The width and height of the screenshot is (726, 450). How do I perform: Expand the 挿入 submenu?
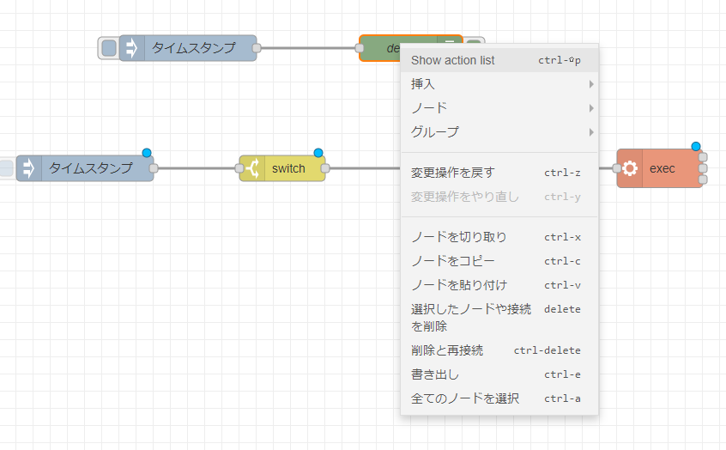click(499, 84)
